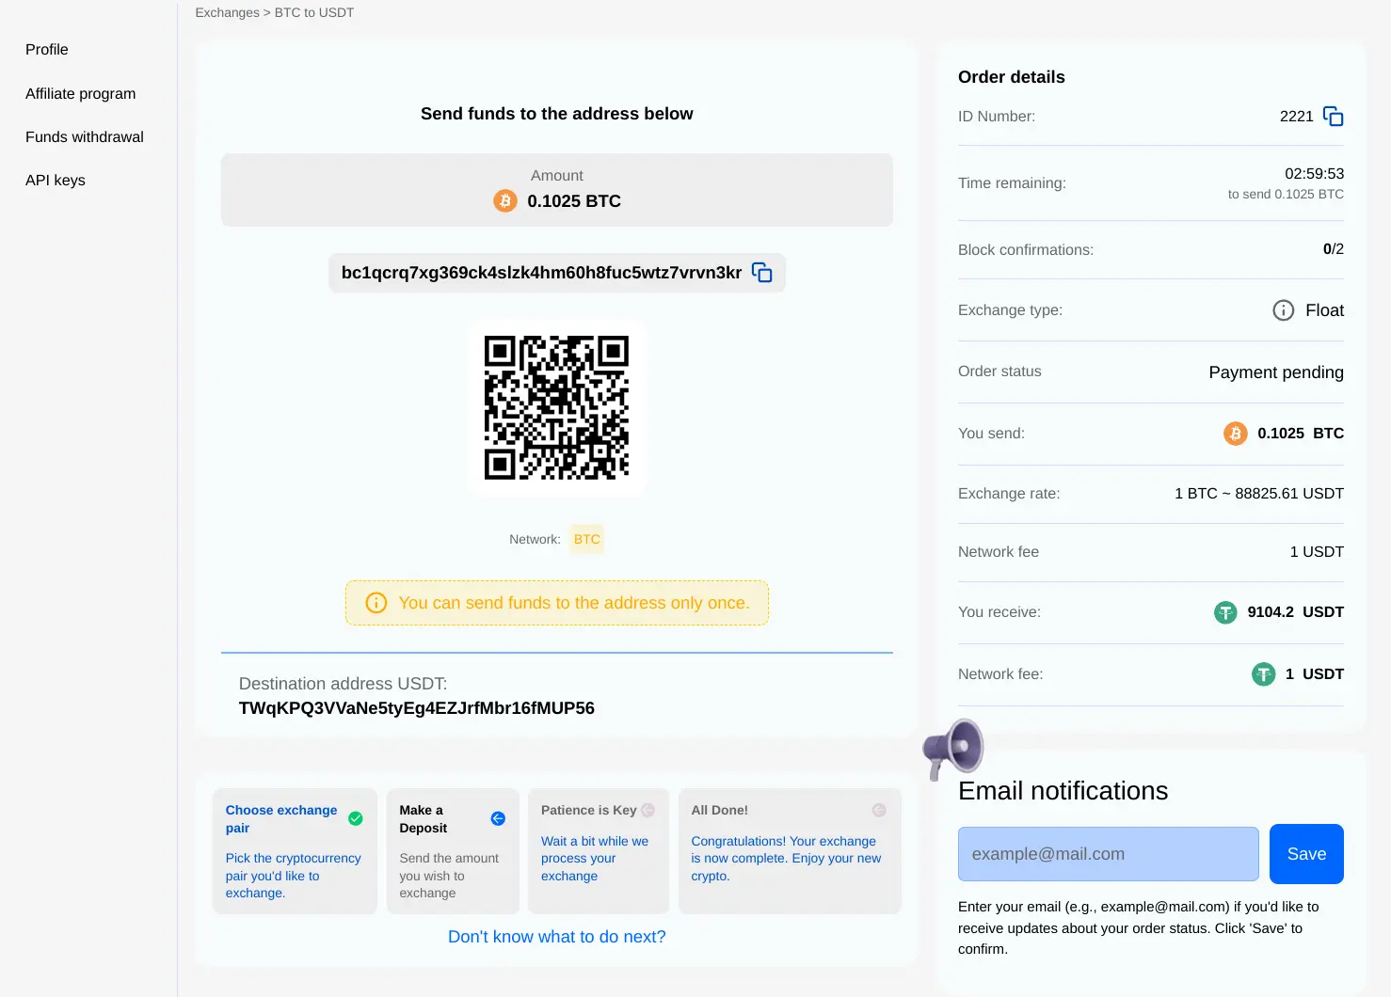Select the BTC network badge
This screenshot has height=997, width=1391.
[587, 539]
